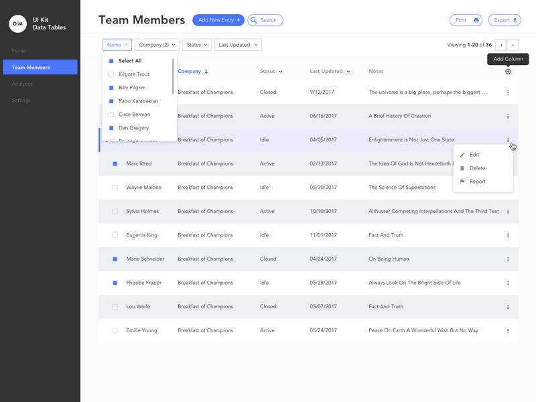Click the Add New Entry button
The height and width of the screenshot is (402, 536).
(x=218, y=20)
